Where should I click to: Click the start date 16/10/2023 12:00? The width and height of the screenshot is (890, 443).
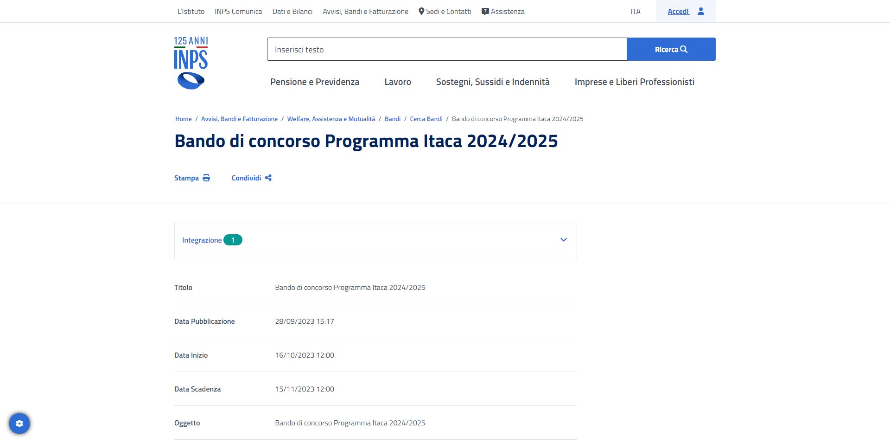[x=305, y=355]
